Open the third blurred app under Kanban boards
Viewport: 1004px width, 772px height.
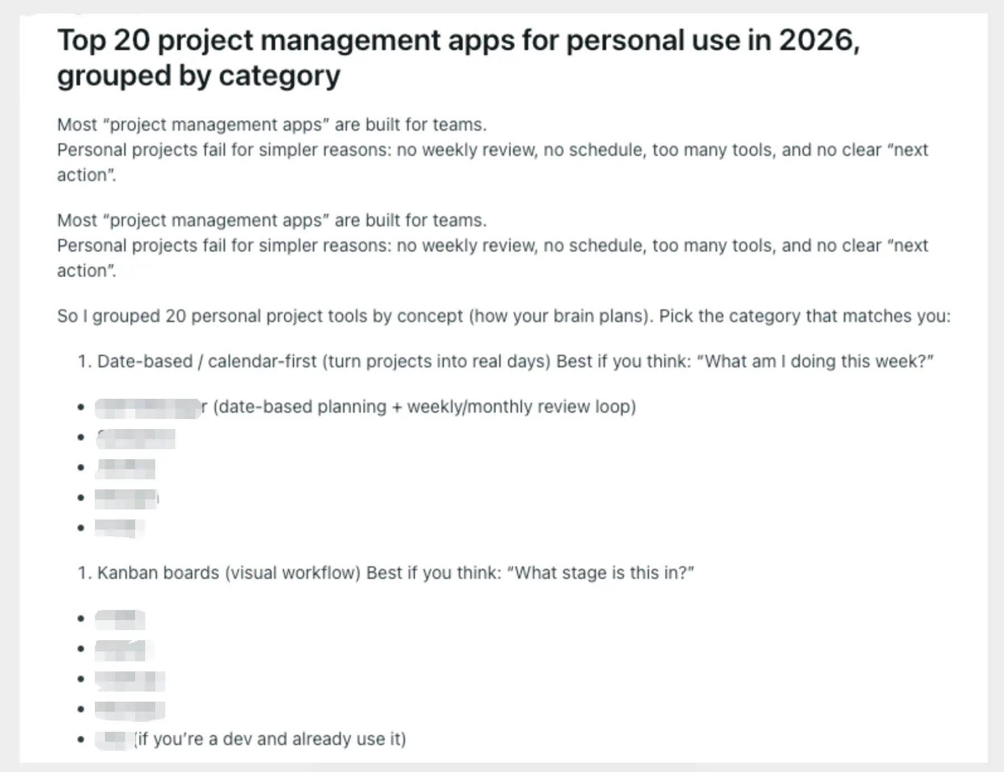point(130,680)
